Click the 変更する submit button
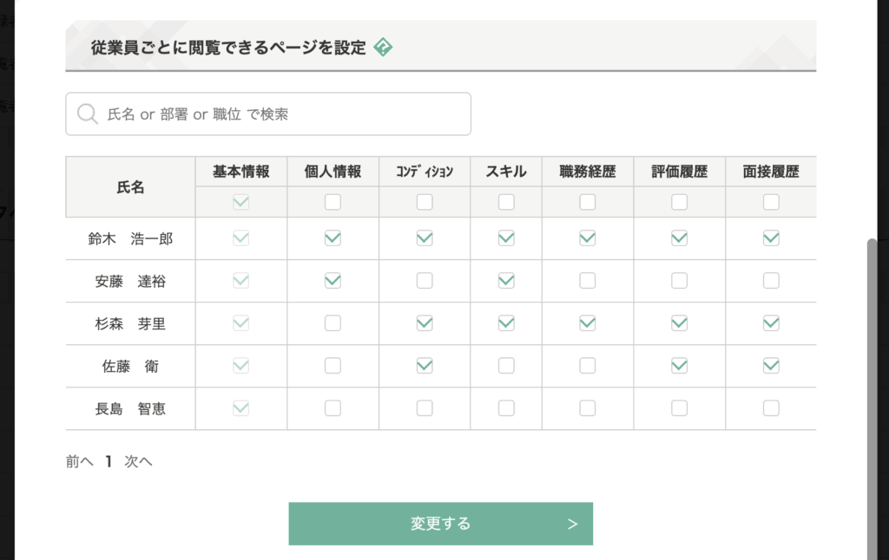889x560 pixels. click(440, 524)
